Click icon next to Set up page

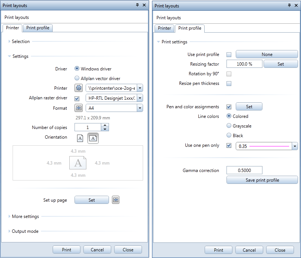(116, 200)
